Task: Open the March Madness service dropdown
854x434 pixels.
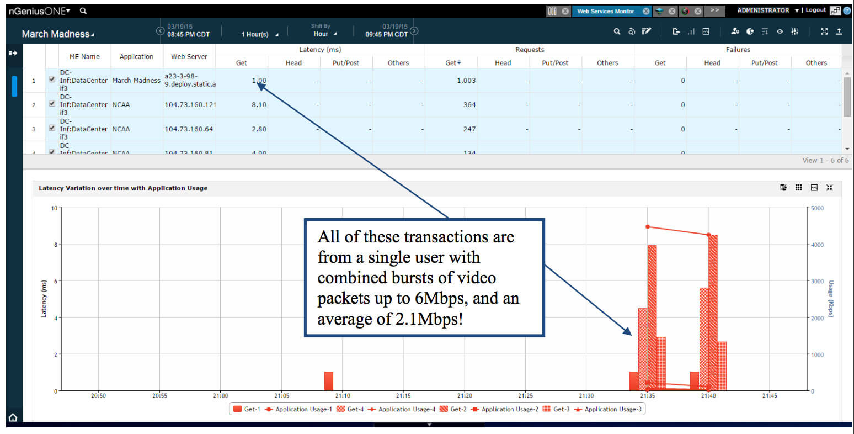Action: coord(58,34)
